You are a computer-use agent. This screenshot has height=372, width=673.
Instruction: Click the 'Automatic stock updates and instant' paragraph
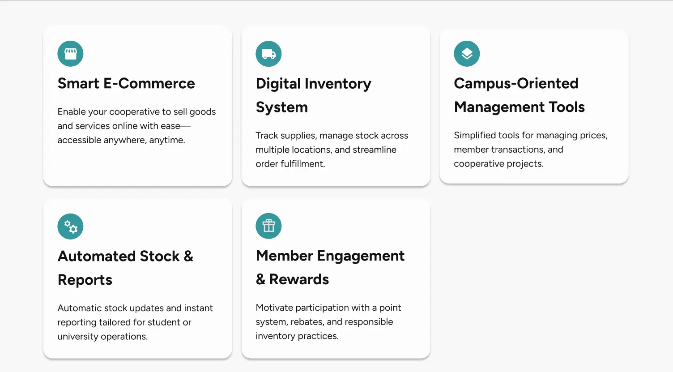[x=135, y=322]
